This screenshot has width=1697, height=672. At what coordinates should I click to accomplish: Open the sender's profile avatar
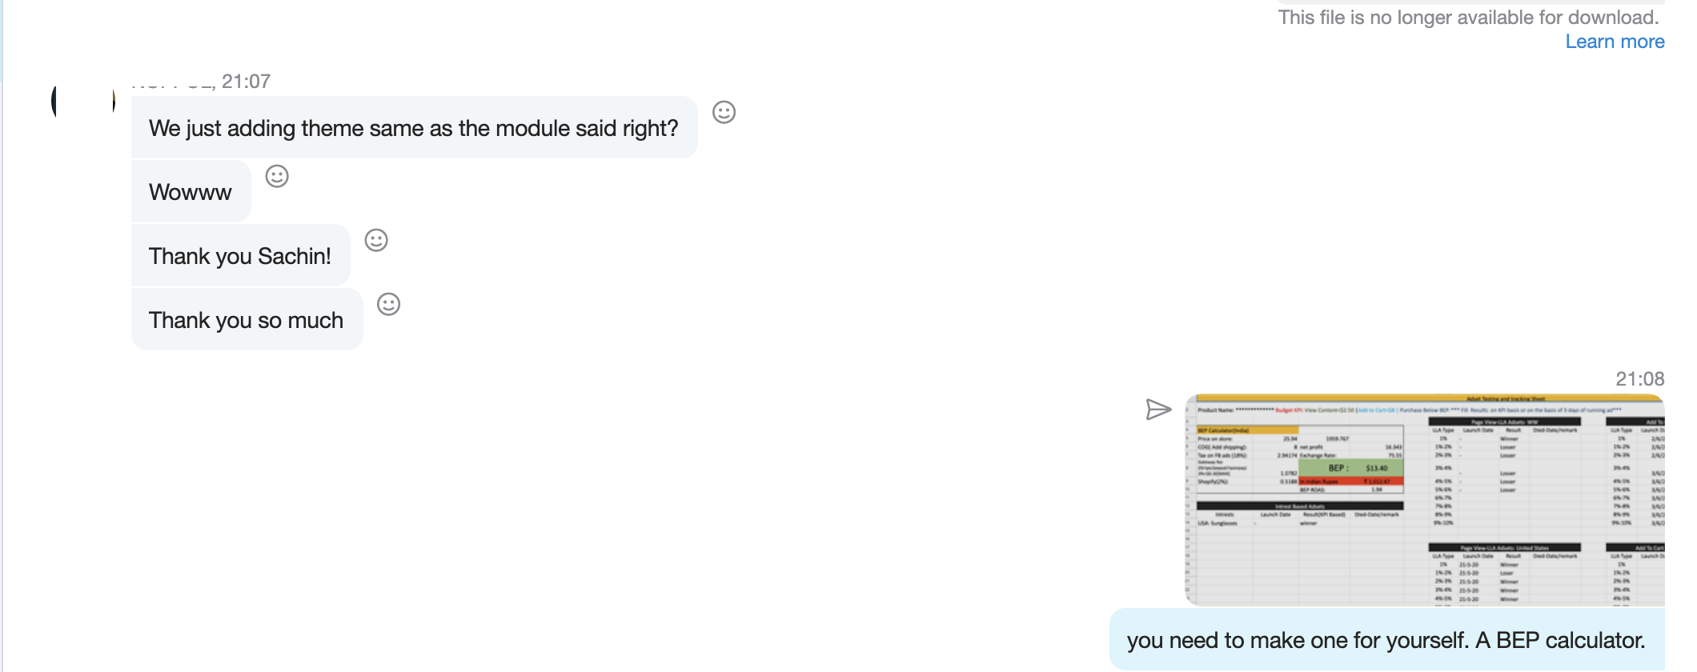tap(83, 101)
